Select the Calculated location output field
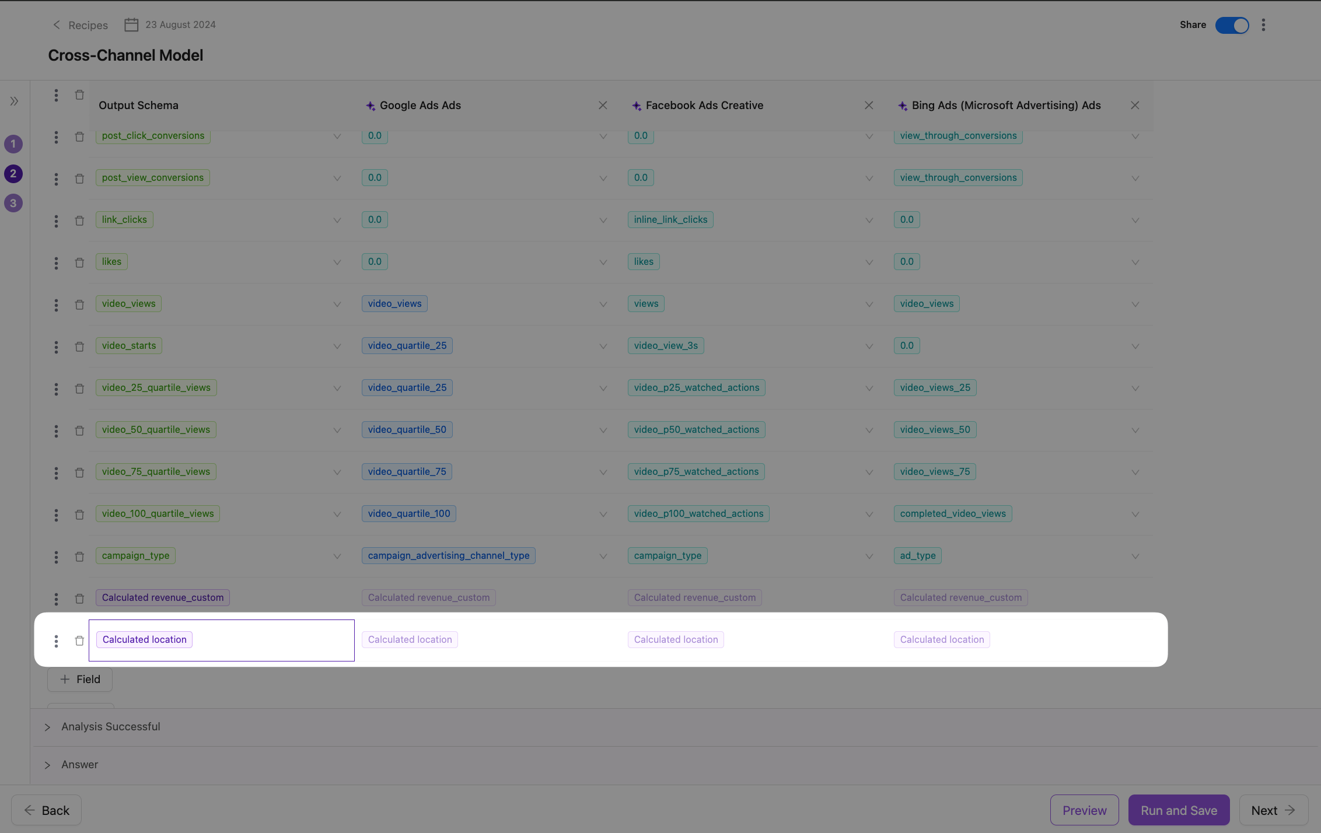 coord(222,640)
